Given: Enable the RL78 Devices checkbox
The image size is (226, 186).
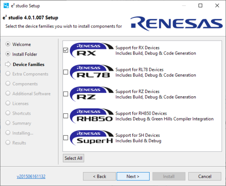Looking at the screenshot, I should click(x=66, y=72).
